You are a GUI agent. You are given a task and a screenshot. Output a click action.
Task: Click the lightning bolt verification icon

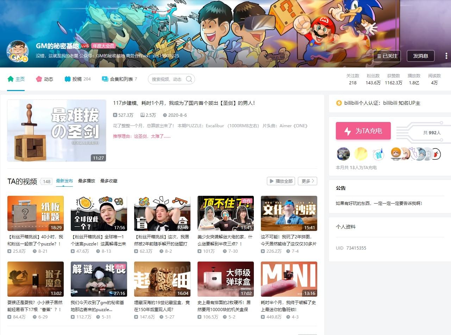coord(339,103)
